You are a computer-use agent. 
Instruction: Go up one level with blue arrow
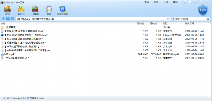tap(3, 19)
